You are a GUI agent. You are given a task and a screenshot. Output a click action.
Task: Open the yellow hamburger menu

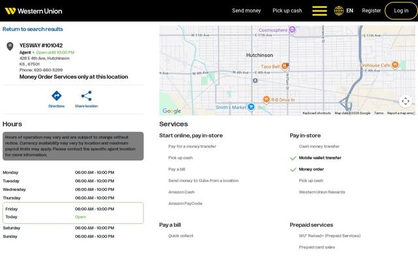[x=319, y=11]
